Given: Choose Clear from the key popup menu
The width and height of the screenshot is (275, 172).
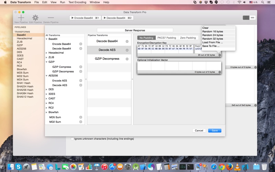Looking at the screenshot, I should tap(218, 28).
